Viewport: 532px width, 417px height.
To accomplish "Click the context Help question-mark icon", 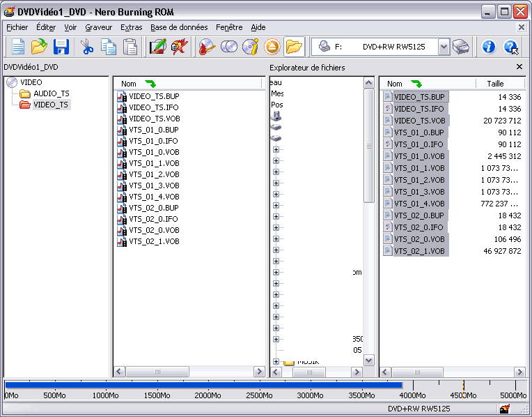I will coord(510,47).
